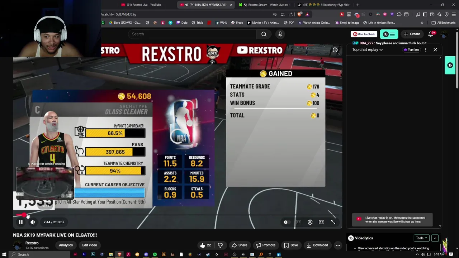
Task: Open the All Bookmarks folder
Action: click(444, 23)
